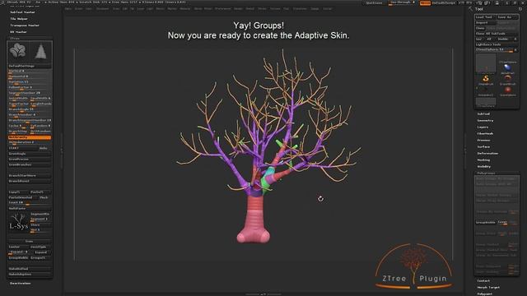Open Lightbox Tools
Viewport: 527px width, 296px height.
(497, 44)
